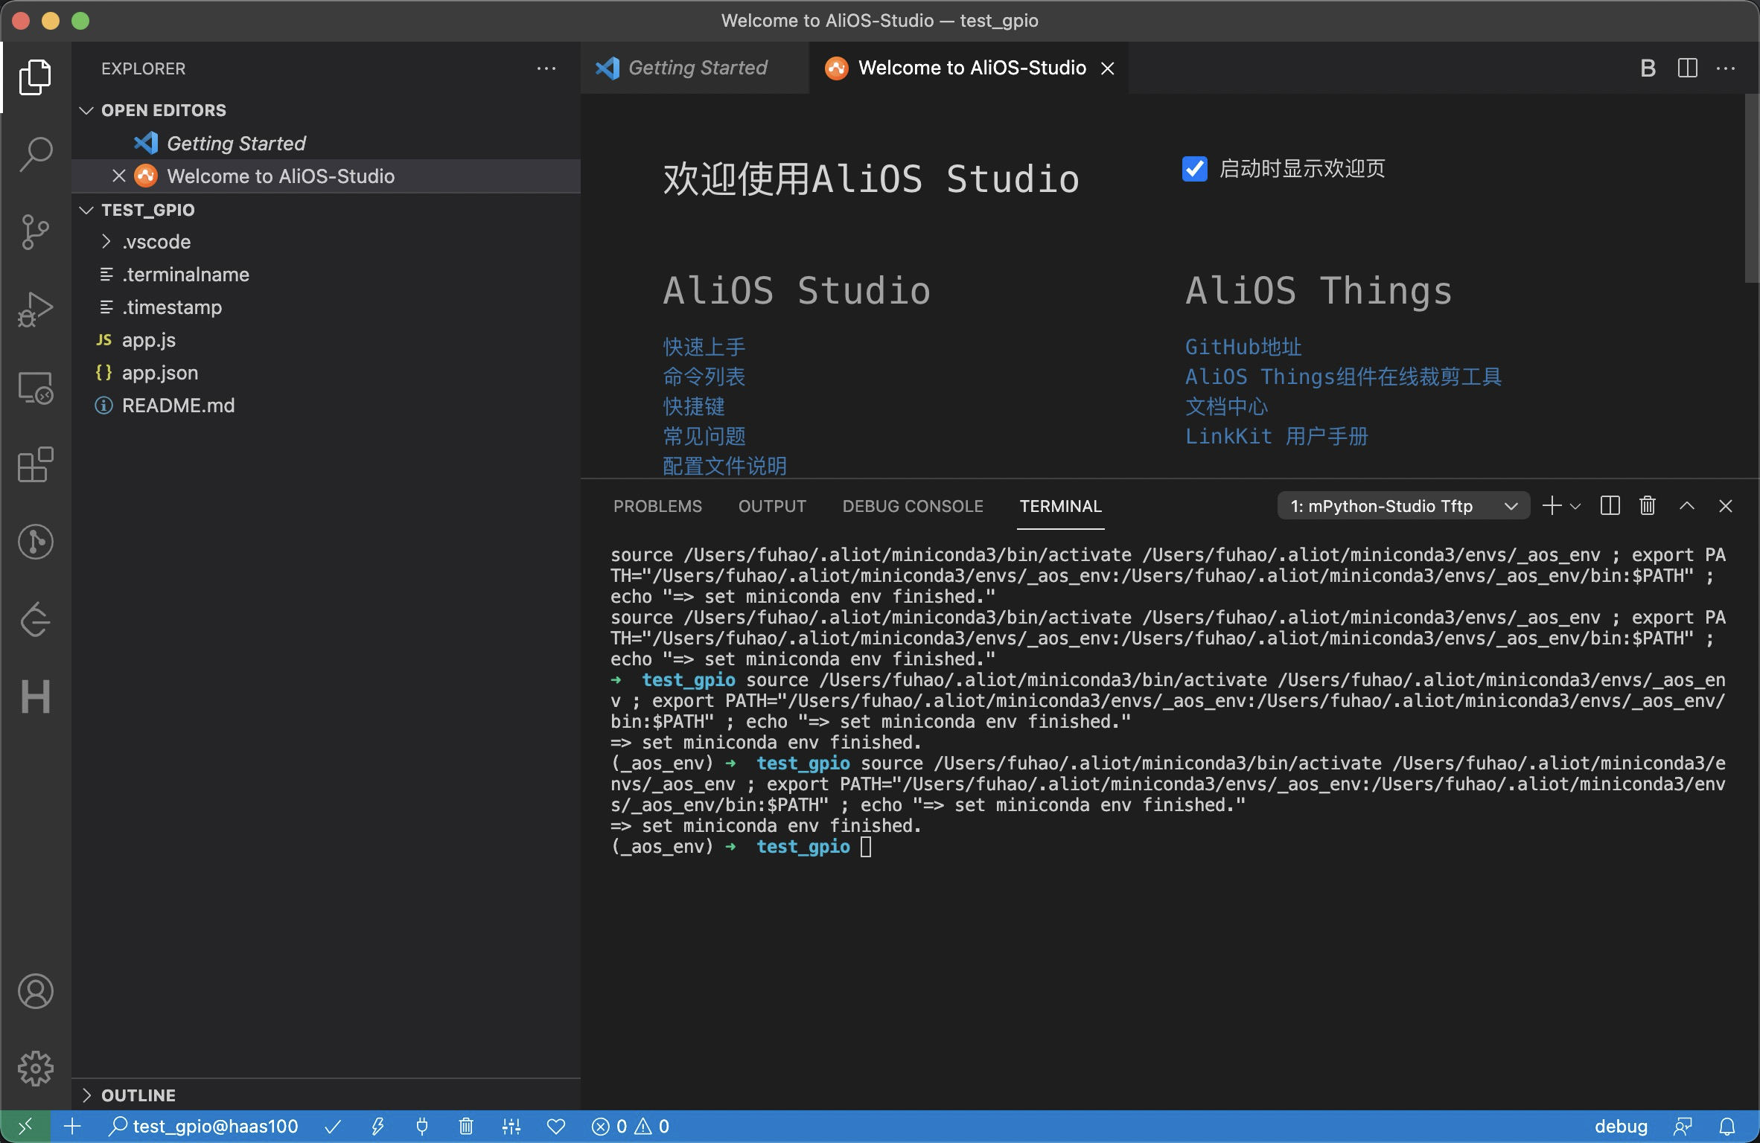Open Accounts menu in activity bar

(x=35, y=991)
